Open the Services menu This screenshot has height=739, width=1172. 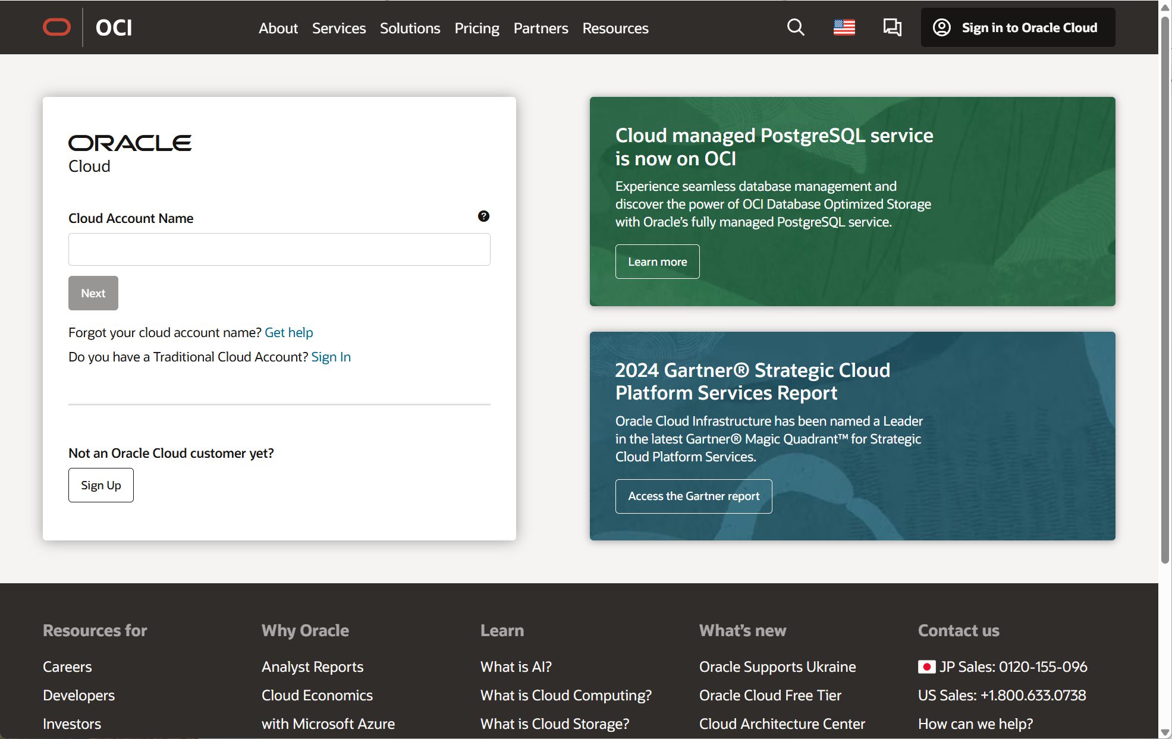pos(339,28)
